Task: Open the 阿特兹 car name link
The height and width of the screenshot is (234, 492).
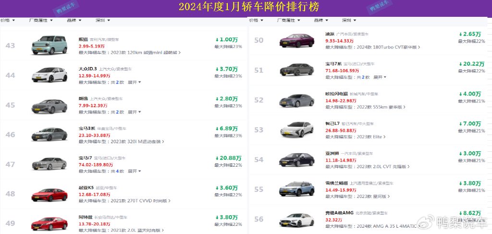Action: (86, 217)
